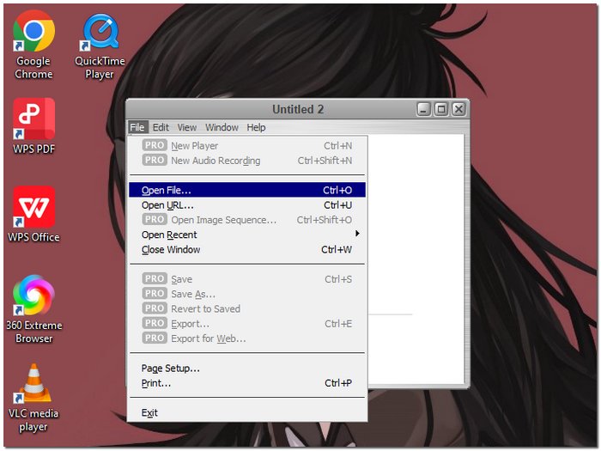Choose Print... from File menu
Screen dimensions: 601x451
247,383
